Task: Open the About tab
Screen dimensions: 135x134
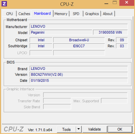Action: click(x=108, y=14)
